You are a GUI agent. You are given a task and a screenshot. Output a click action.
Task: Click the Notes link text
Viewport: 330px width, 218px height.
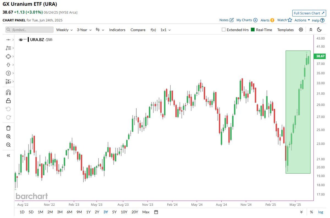pos(224,20)
